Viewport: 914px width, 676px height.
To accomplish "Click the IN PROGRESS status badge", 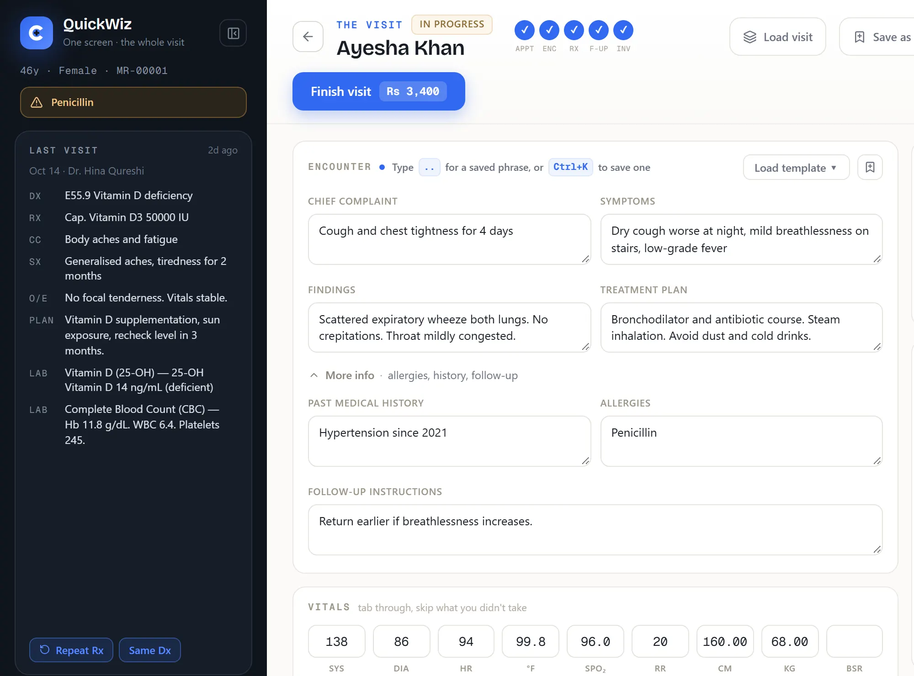I will click(x=452, y=24).
